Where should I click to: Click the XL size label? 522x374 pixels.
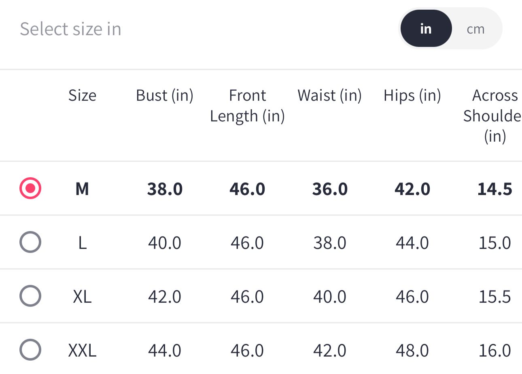coord(82,296)
